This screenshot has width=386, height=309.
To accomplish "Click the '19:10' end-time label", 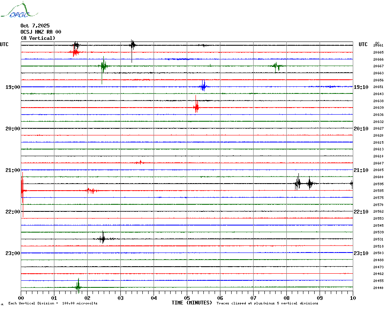I will pyautogui.click(x=361, y=87).
